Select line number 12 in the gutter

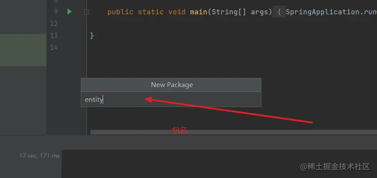coord(53,23)
